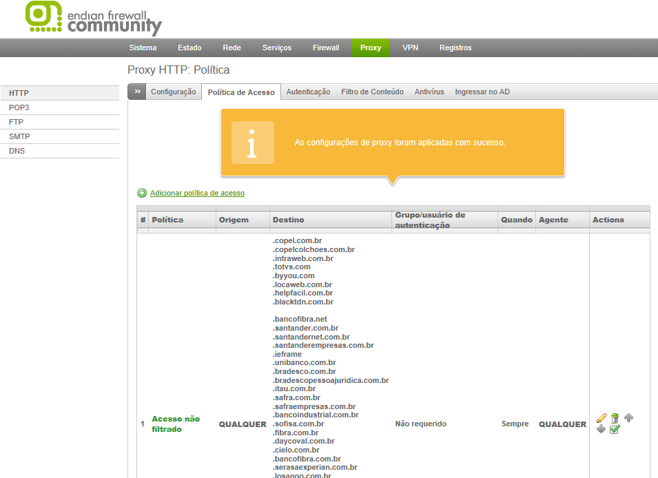Open the Estado menu

189,48
